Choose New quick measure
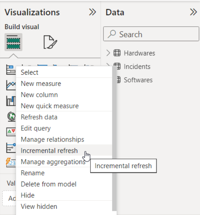Viewport: 200px width, 215px height. tap(64, 106)
